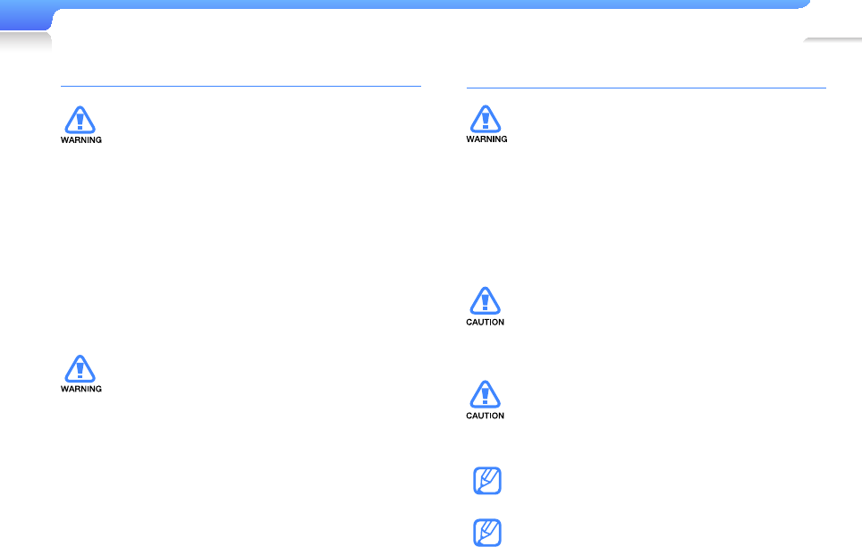Click the exclamation mark inside first CAUTION triangle
Viewport: 862px width, 547px height.
coord(485,302)
